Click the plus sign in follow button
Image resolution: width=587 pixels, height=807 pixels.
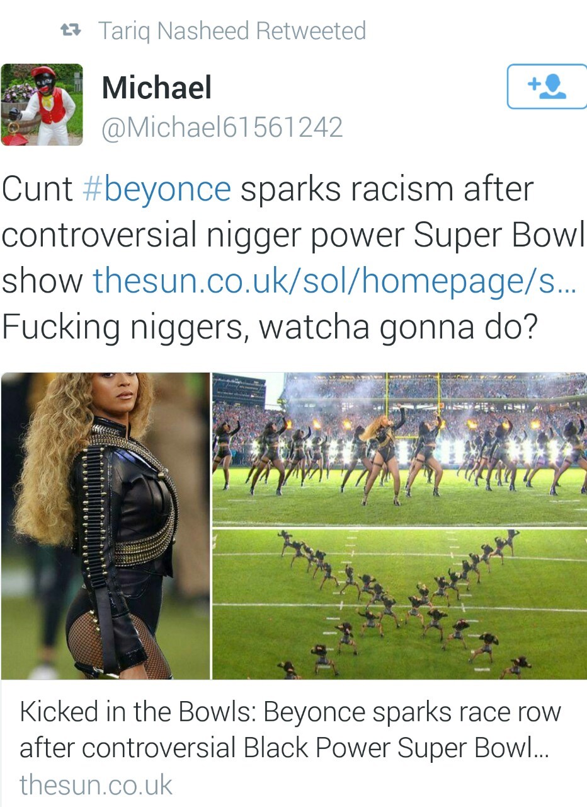click(x=533, y=83)
